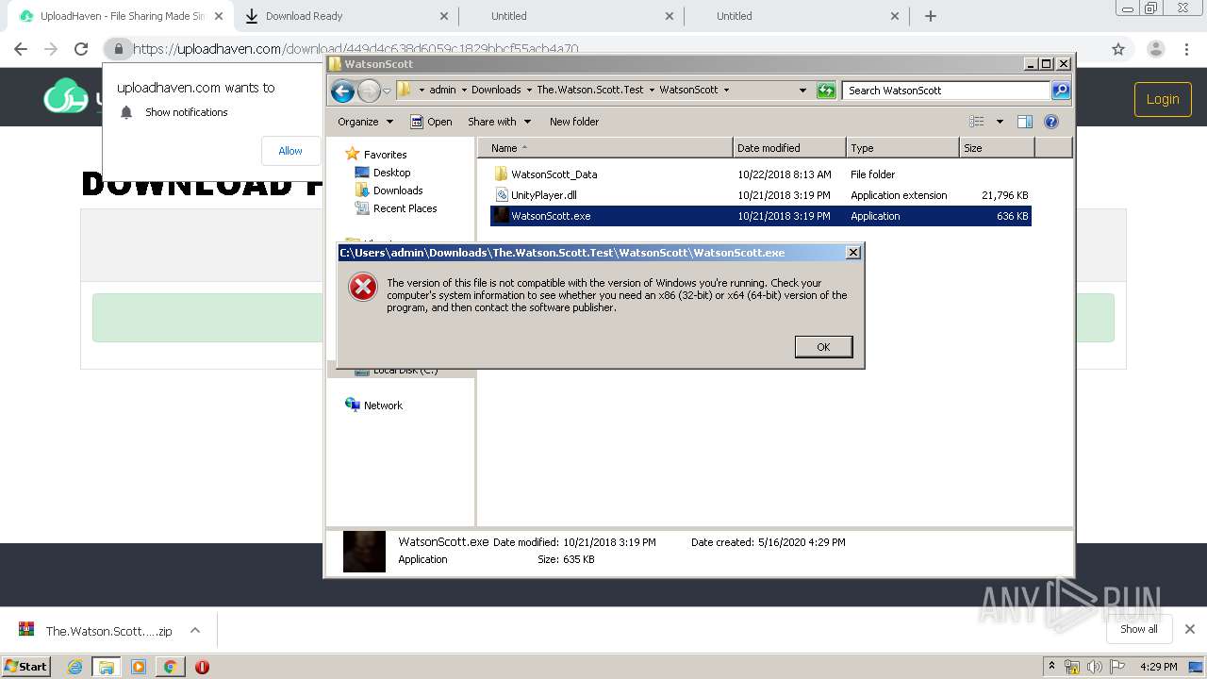
Task: Close the Download Ready tab
Action: point(445,16)
